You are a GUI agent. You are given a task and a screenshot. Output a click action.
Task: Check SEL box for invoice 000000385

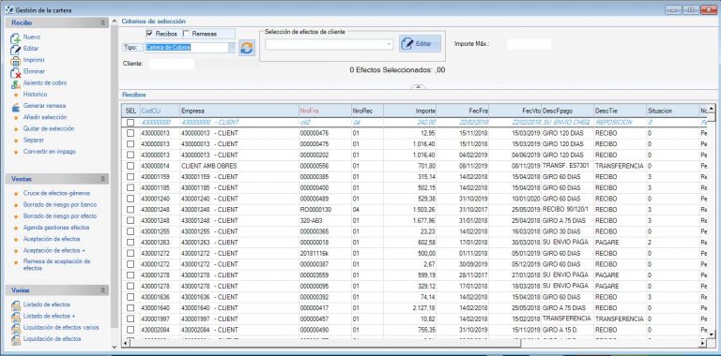(x=130, y=177)
